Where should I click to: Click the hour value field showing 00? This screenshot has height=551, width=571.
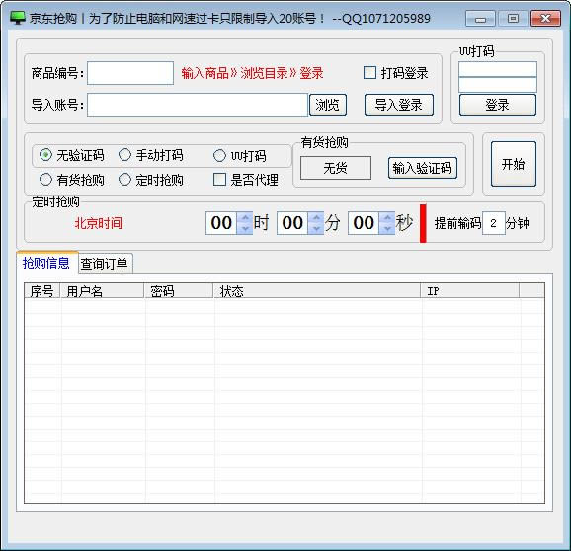[221, 223]
